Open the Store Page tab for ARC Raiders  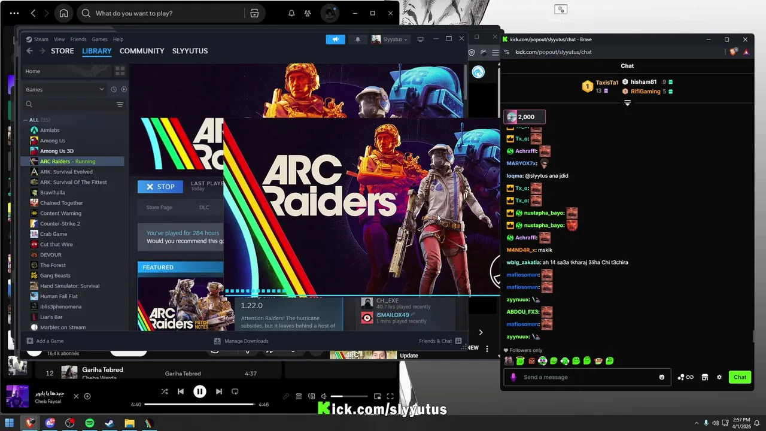(x=159, y=207)
